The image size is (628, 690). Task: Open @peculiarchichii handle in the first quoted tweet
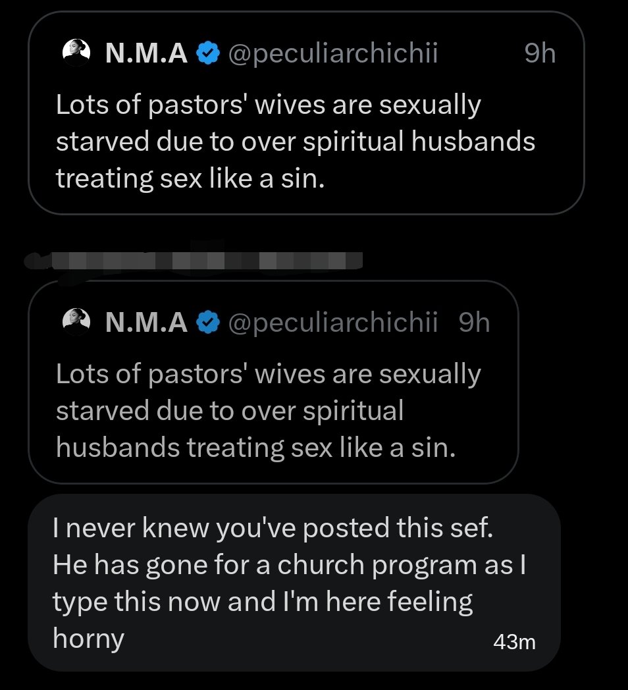(332, 54)
